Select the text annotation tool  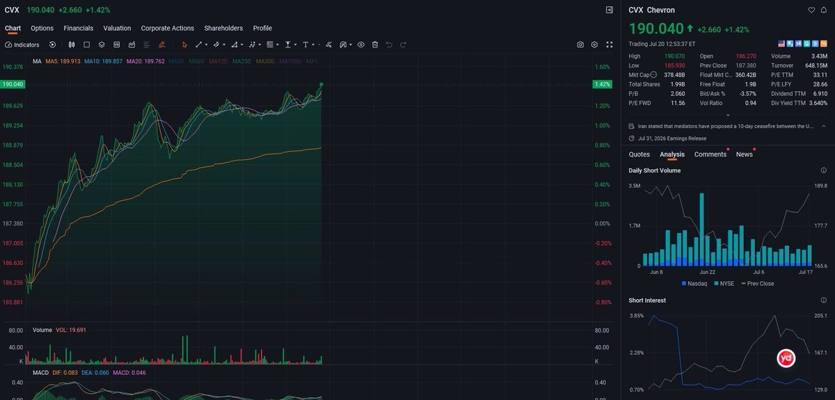(305, 45)
